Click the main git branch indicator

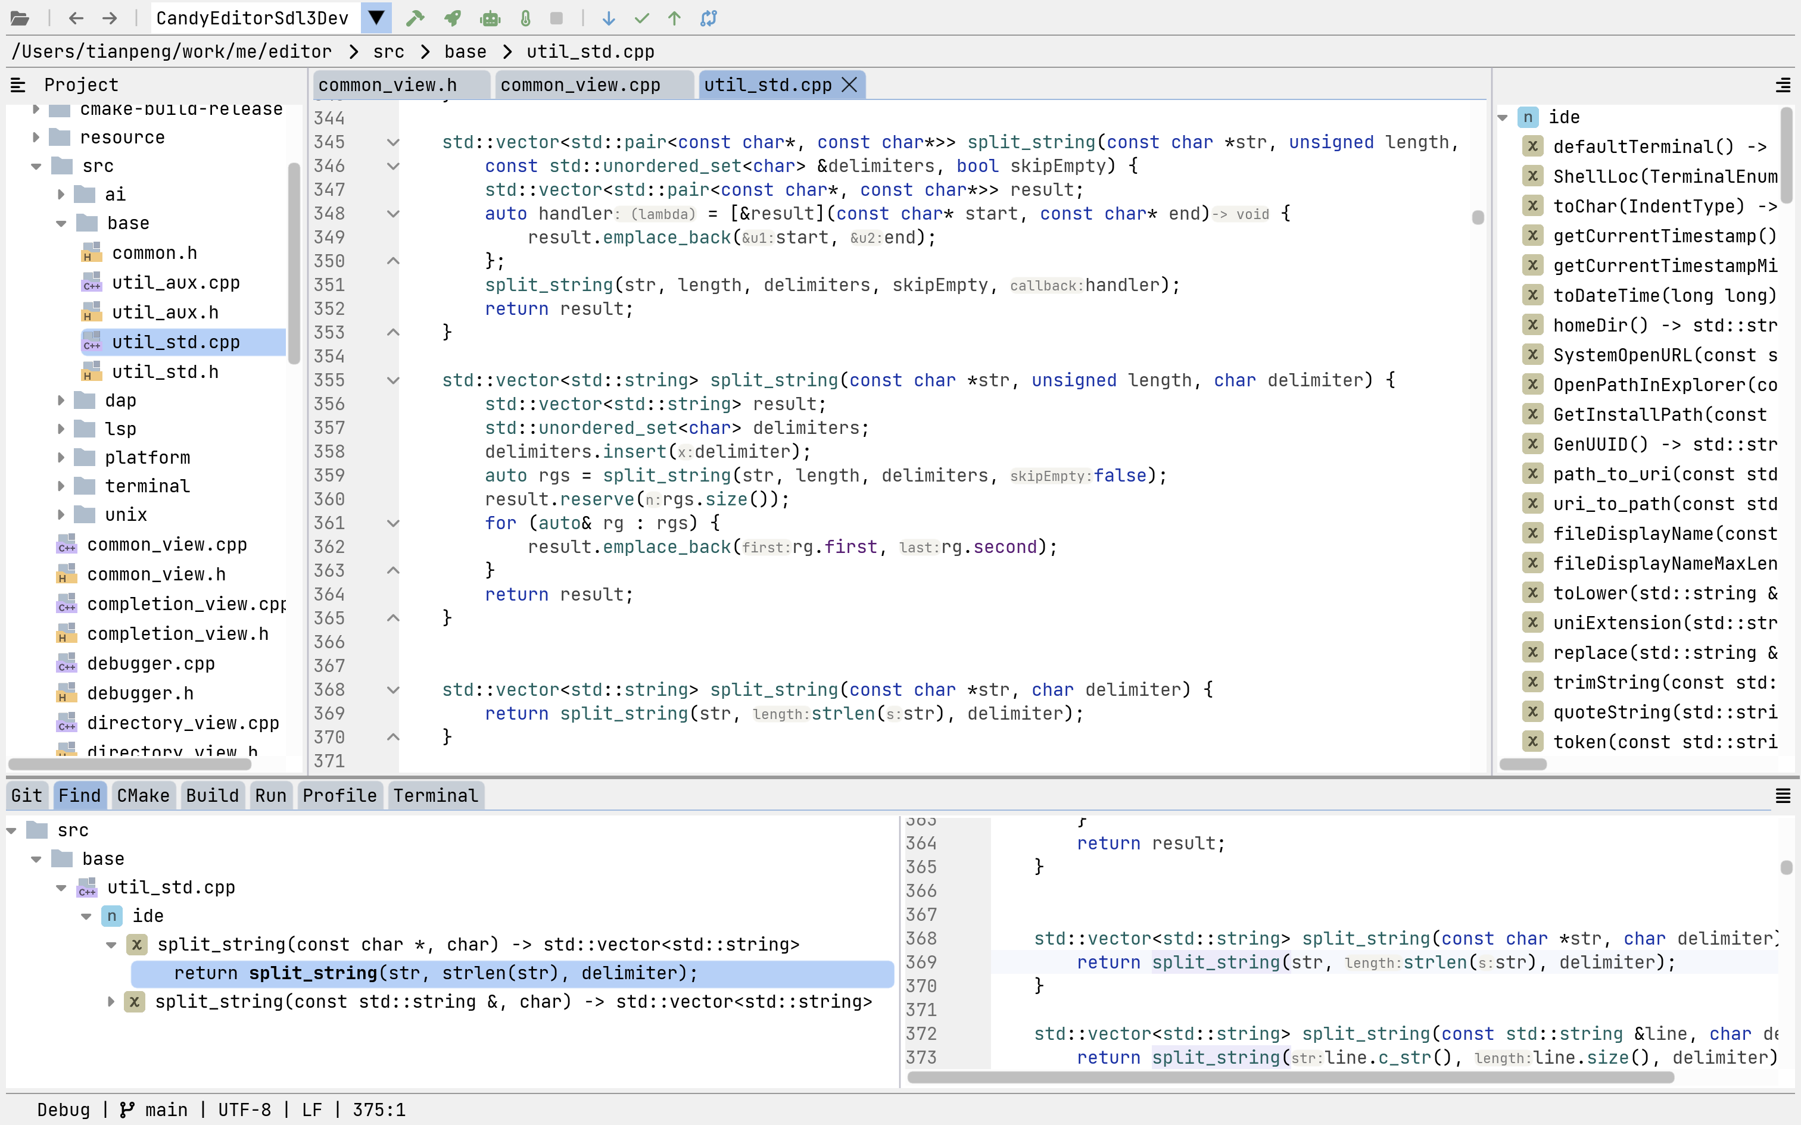tap(154, 1110)
